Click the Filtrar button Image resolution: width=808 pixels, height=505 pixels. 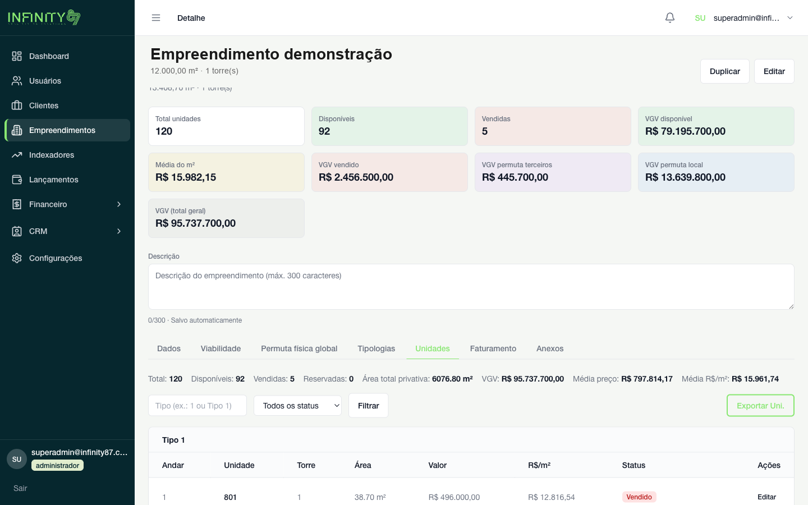369,406
